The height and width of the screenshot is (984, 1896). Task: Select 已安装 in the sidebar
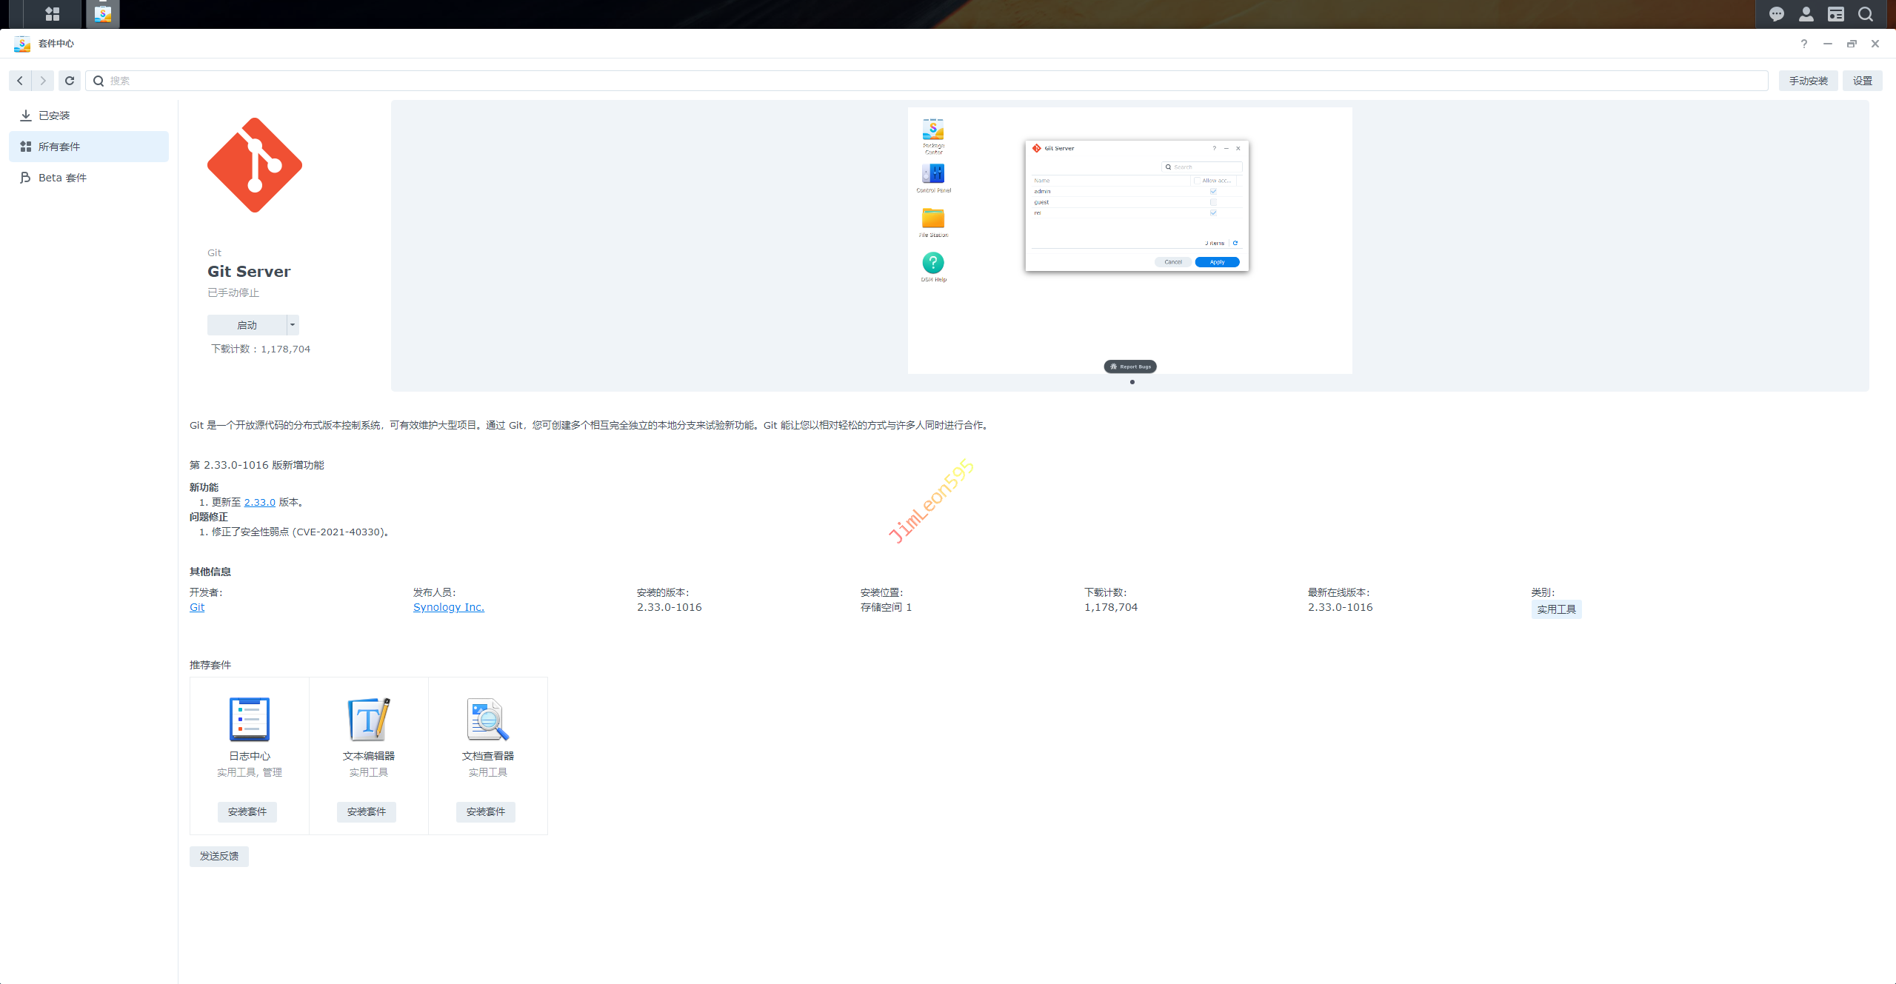54,116
